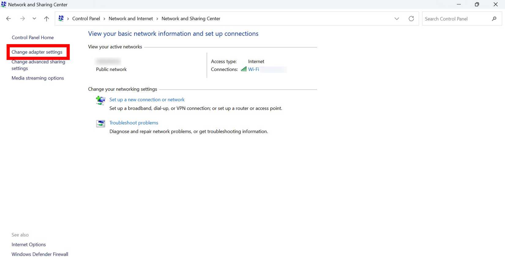The image size is (505, 264).
Task: Select Network and Sharing Center breadcrumb
Action: coord(191,19)
